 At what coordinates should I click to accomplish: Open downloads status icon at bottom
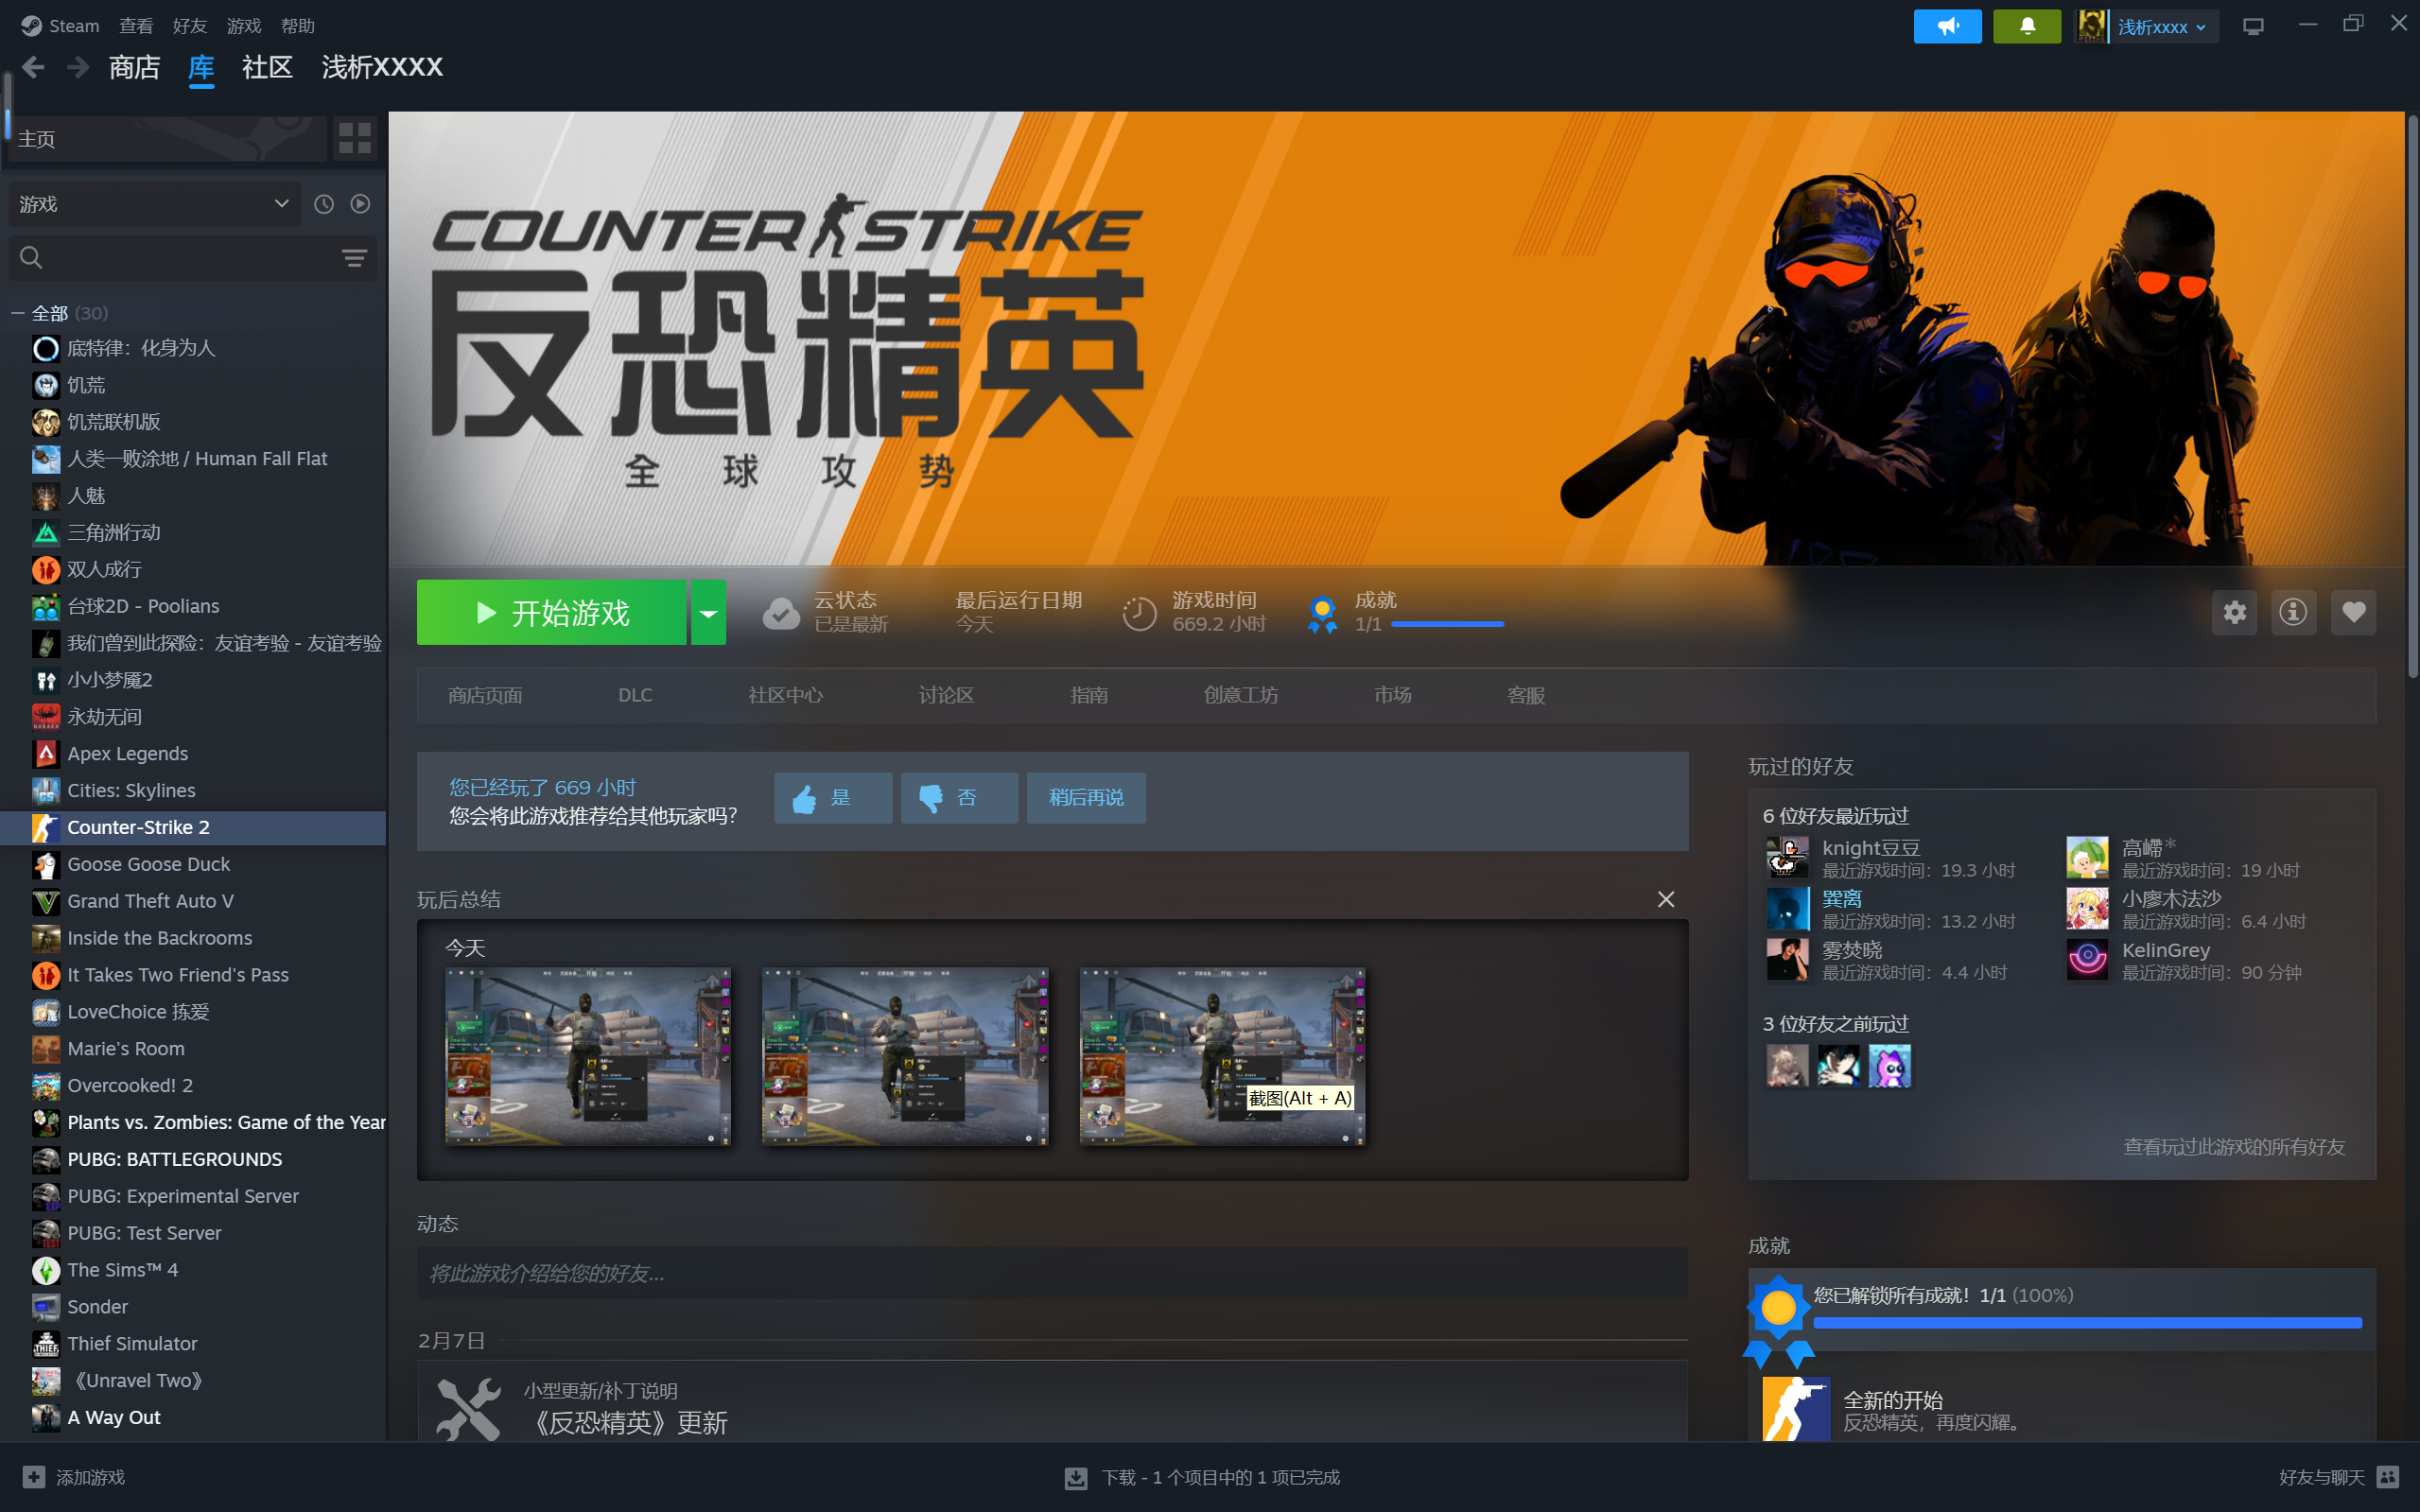click(1076, 1477)
